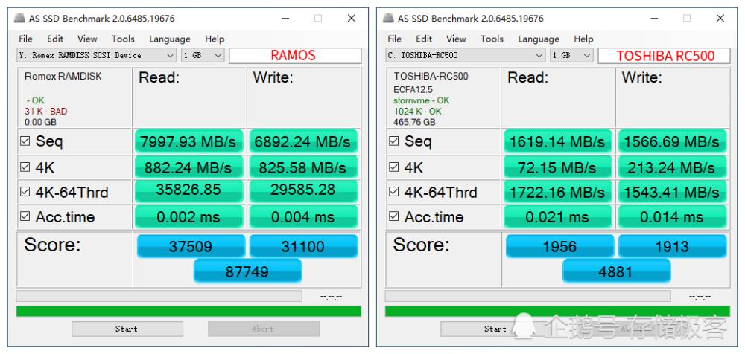The image size is (745, 354).
Task: Click the TOSHIBA write score 1913
Action: click(x=672, y=246)
